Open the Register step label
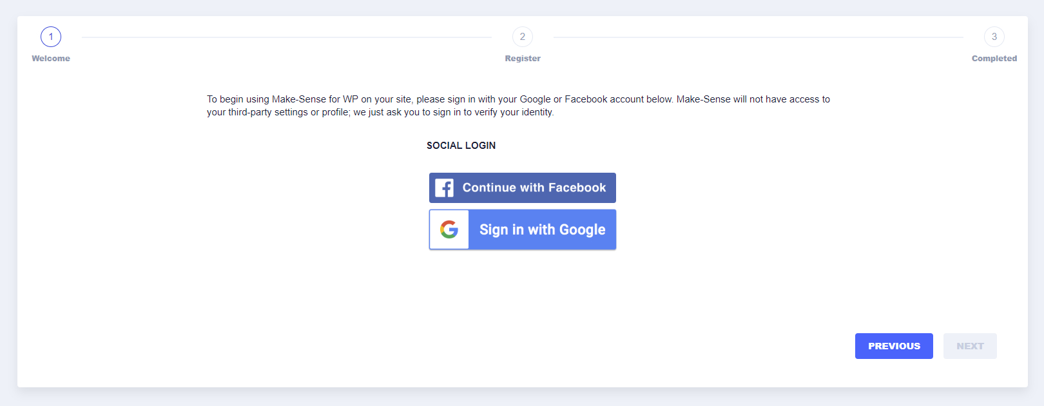Viewport: 1044px width, 406px height. click(523, 58)
